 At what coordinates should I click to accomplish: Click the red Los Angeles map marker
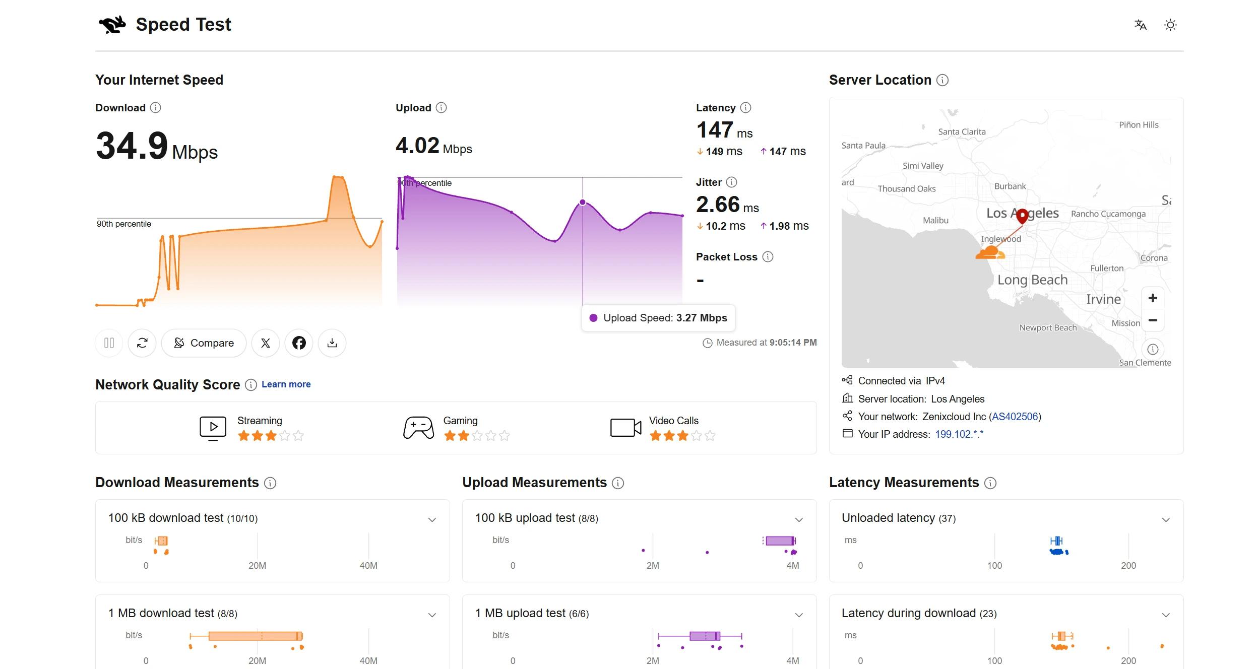pyautogui.click(x=1022, y=216)
